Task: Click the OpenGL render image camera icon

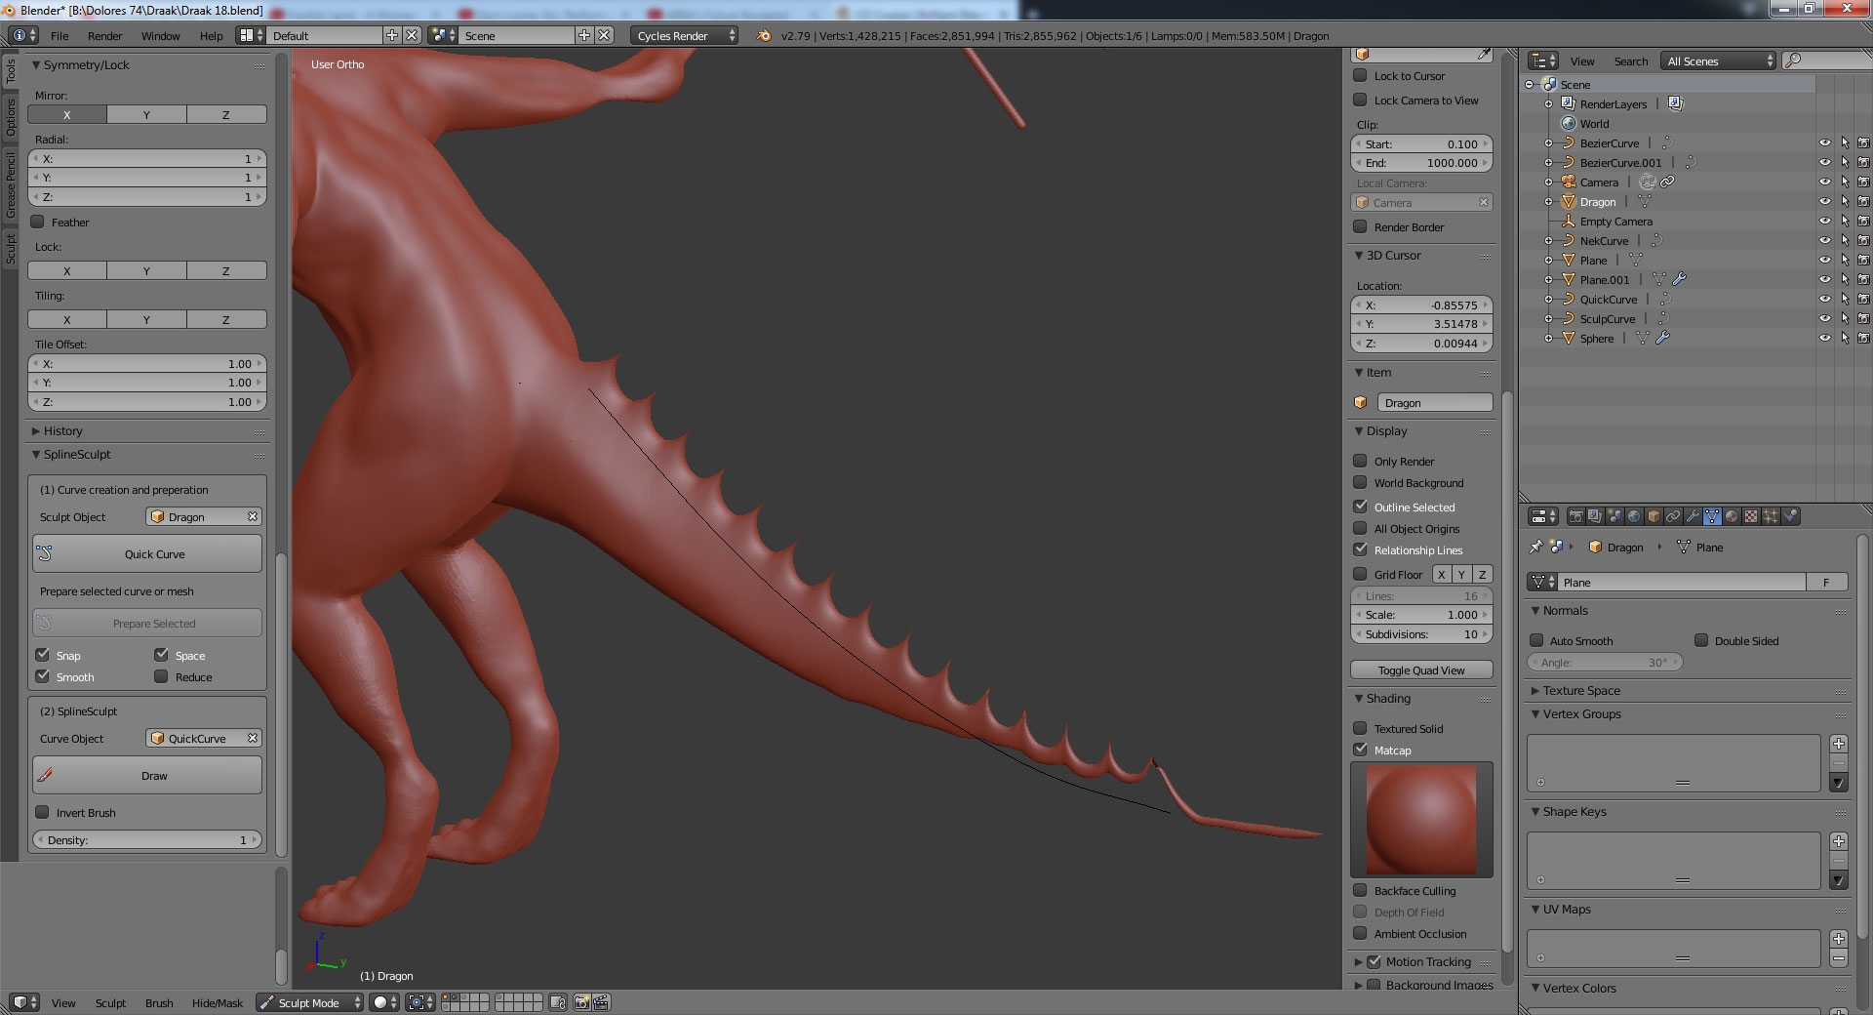Action: pos(581,1002)
